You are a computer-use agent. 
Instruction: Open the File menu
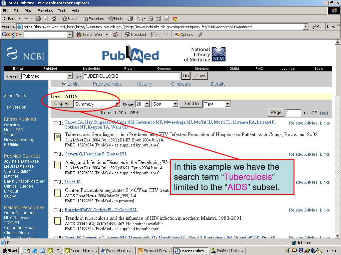tap(6, 11)
